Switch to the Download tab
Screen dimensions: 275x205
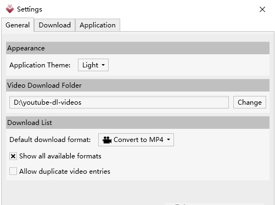click(54, 25)
